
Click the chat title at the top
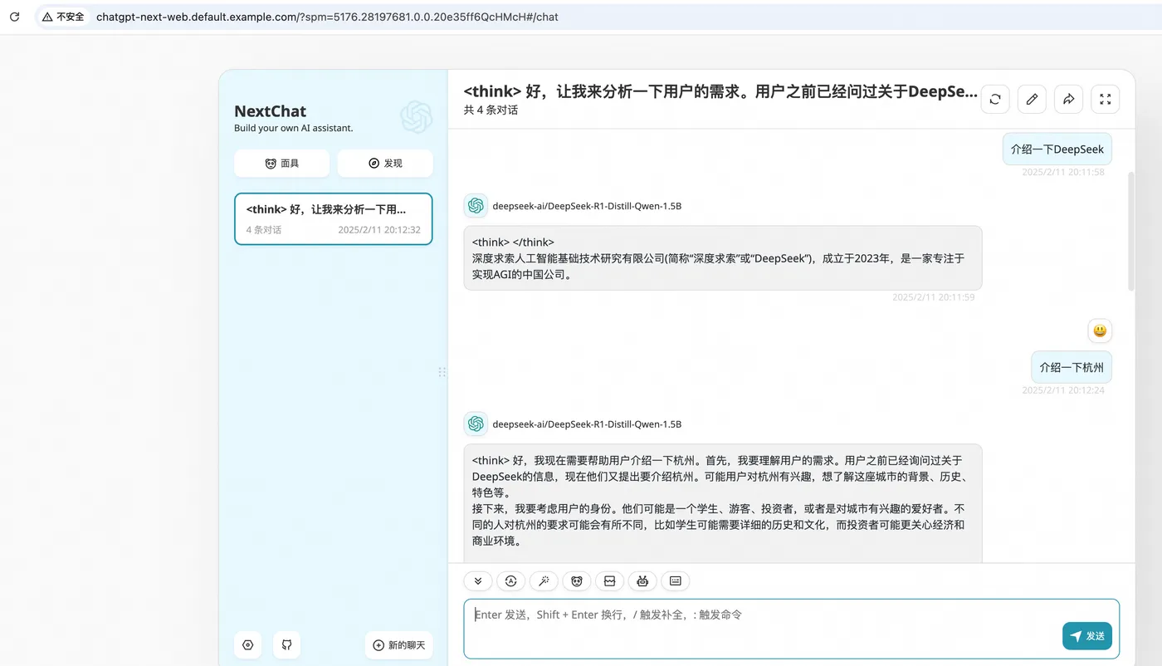coord(720,91)
